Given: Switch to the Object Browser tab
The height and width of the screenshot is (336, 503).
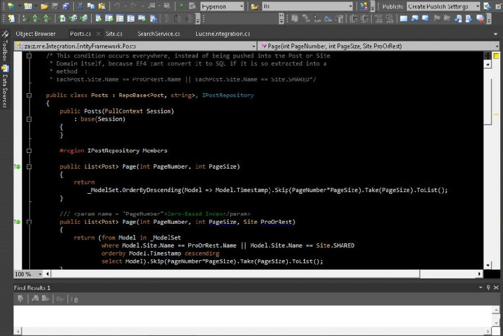Looking at the screenshot, I should [x=36, y=33].
